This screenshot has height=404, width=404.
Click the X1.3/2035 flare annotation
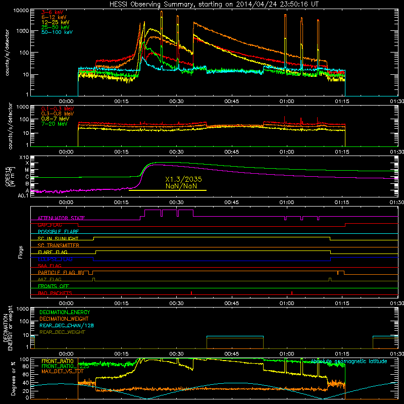183,179
